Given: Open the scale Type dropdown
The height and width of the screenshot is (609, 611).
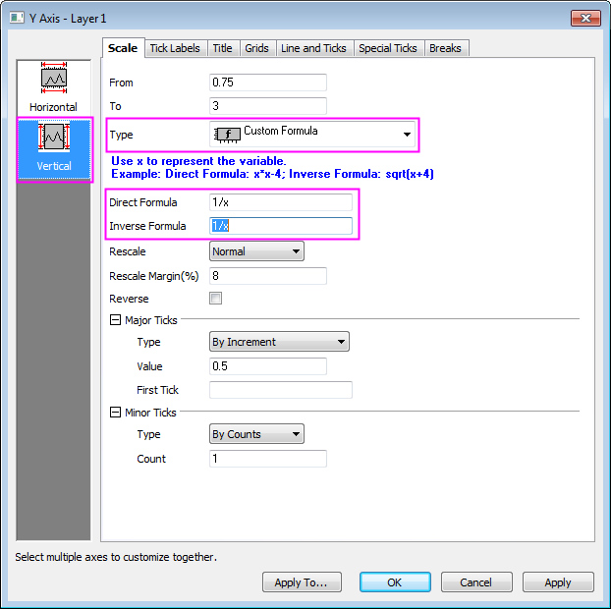Looking at the screenshot, I should (x=312, y=134).
